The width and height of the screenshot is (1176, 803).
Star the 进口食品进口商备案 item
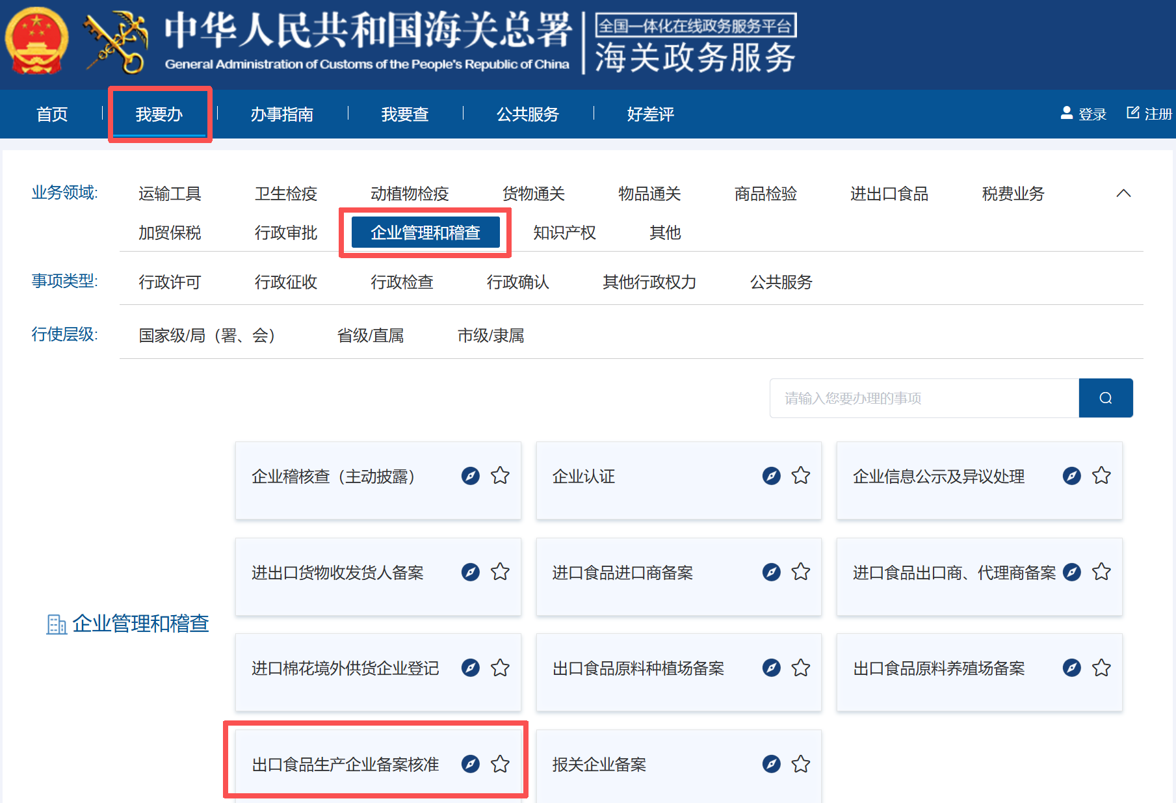coord(800,572)
